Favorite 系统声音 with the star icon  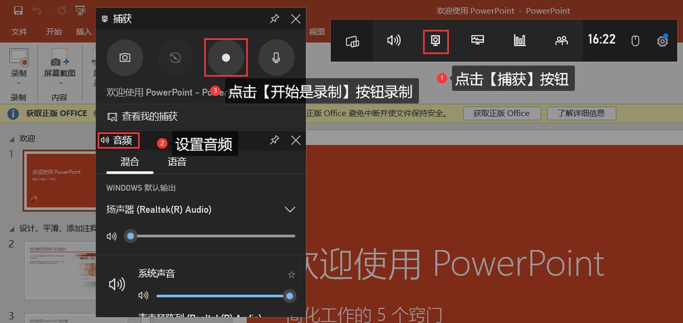click(291, 275)
